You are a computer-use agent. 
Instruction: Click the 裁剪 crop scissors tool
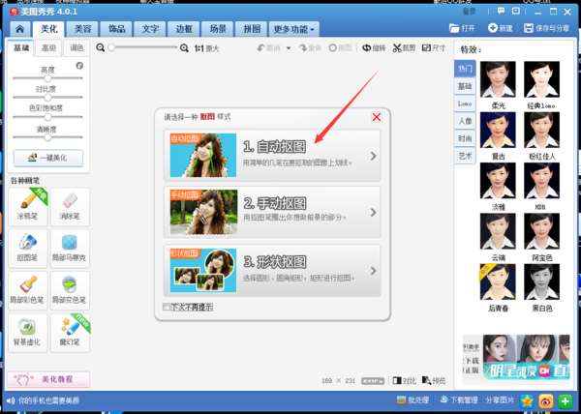[404, 47]
